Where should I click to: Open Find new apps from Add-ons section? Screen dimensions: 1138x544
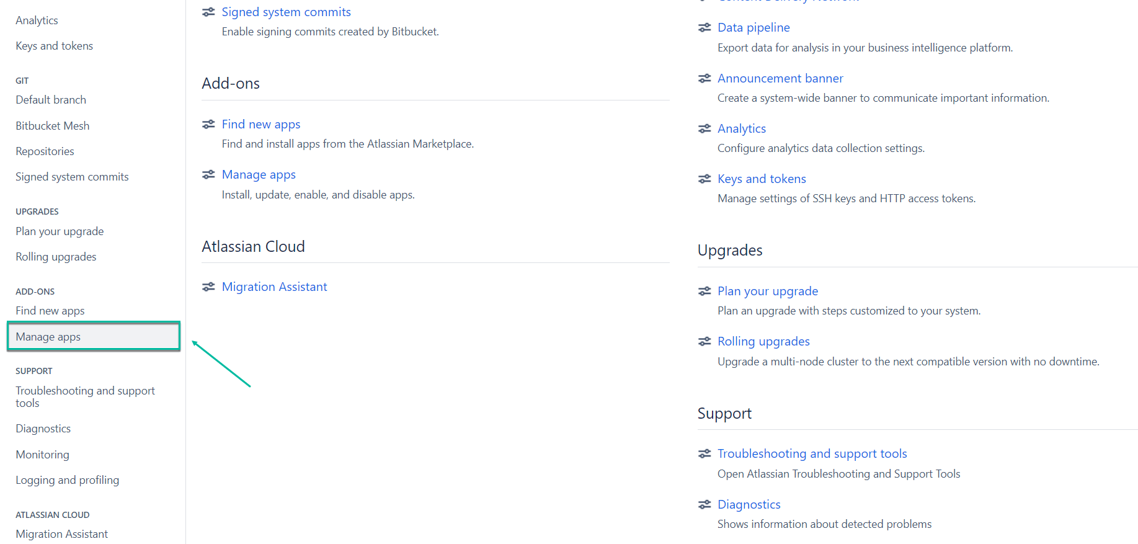pyautogui.click(x=261, y=124)
